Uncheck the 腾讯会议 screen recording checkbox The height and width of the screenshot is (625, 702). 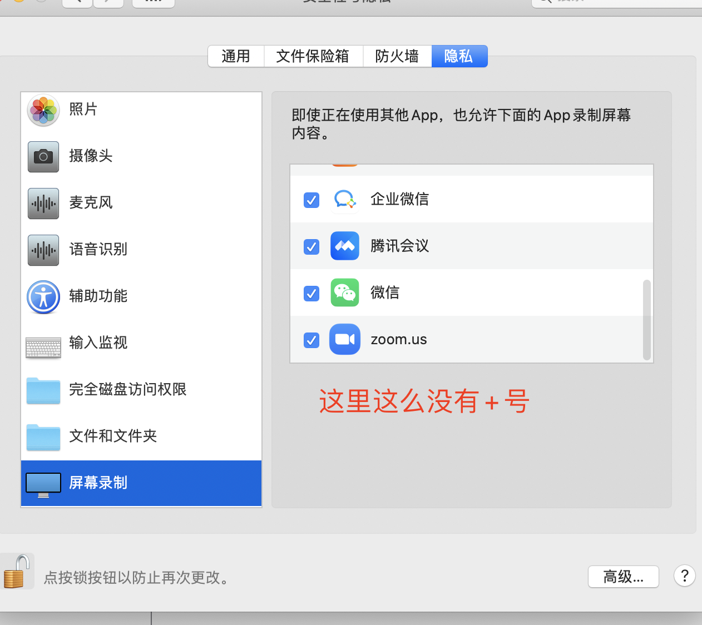pos(312,246)
